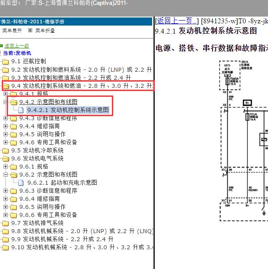268x269 pixels.
Task: Collapse the 9.4.2 示意图和布线图 node
Action: (5, 102)
